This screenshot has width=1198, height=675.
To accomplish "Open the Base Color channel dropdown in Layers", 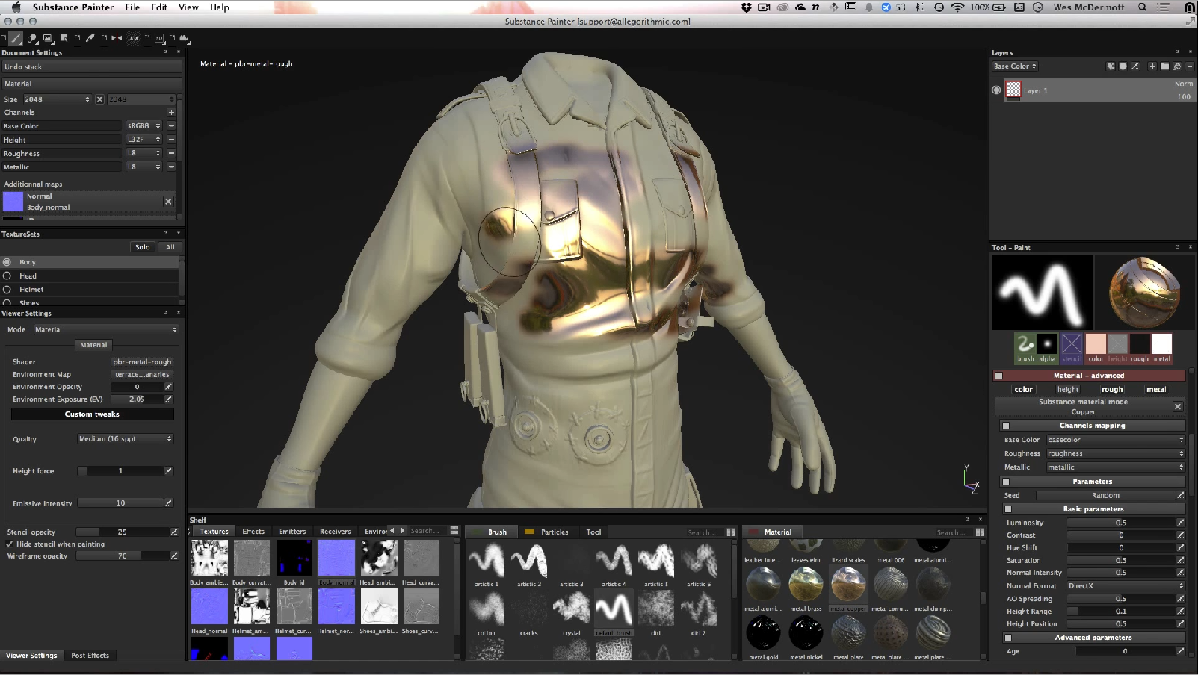I will (1015, 66).
